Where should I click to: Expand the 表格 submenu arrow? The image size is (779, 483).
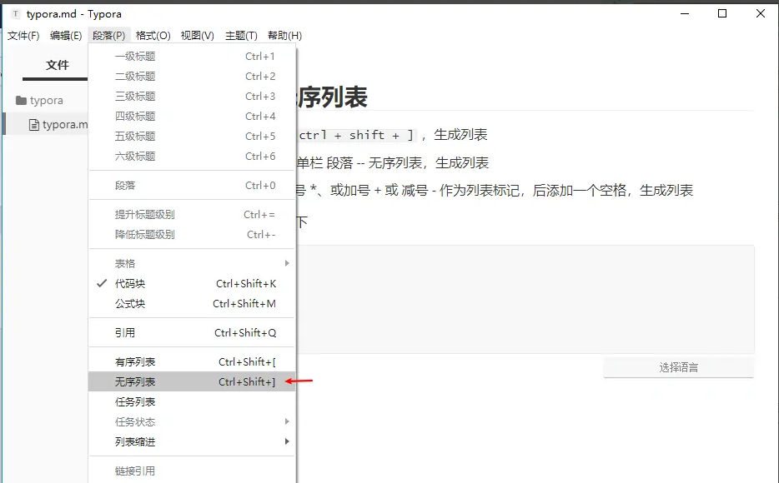point(287,263)
